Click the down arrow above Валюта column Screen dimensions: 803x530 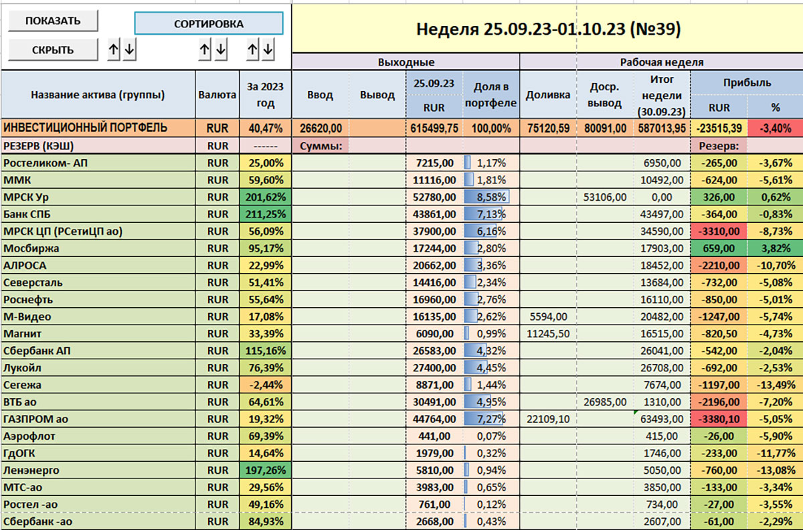221,49
